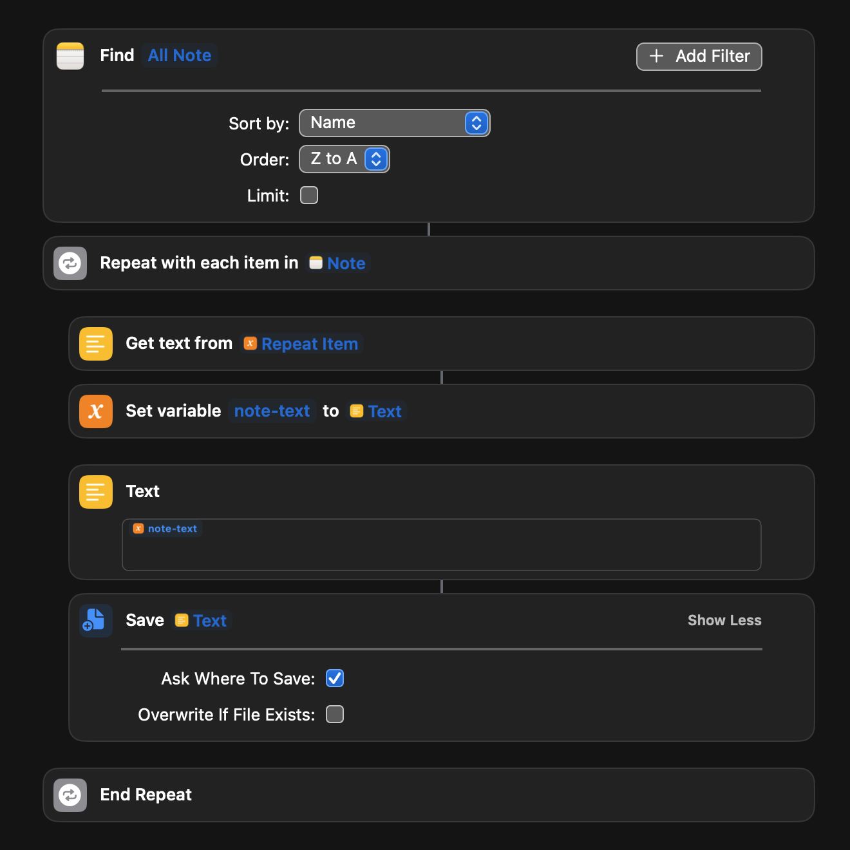Image resolution: width=850 pixels, height=850 pixels.
Task: Click the plus icon in Add Filter
Action: pyautogui.click(x=656, y=57)
